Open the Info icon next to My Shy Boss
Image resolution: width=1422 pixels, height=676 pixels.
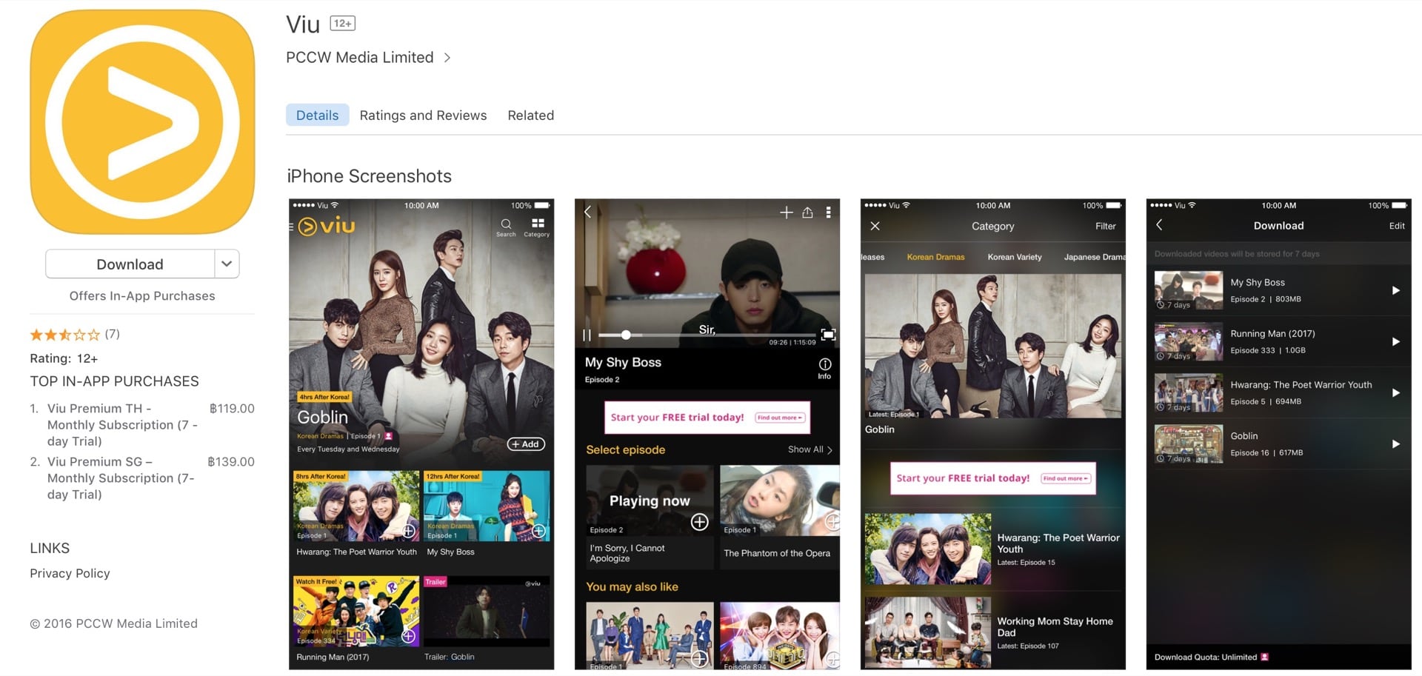(824, 364)
